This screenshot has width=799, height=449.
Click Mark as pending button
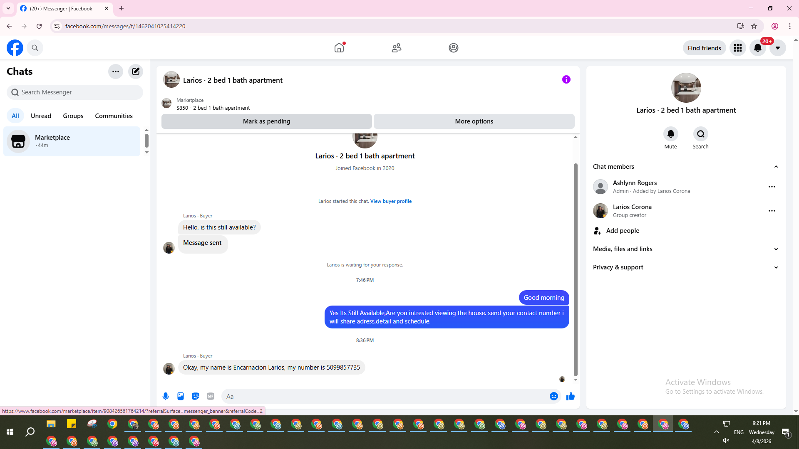click(266, 121)
